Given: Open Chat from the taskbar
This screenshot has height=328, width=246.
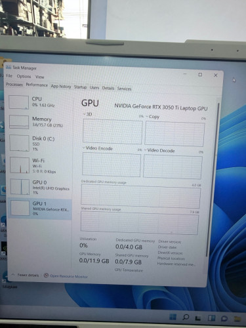Looking at the screenshot, I should coord(224,319).
